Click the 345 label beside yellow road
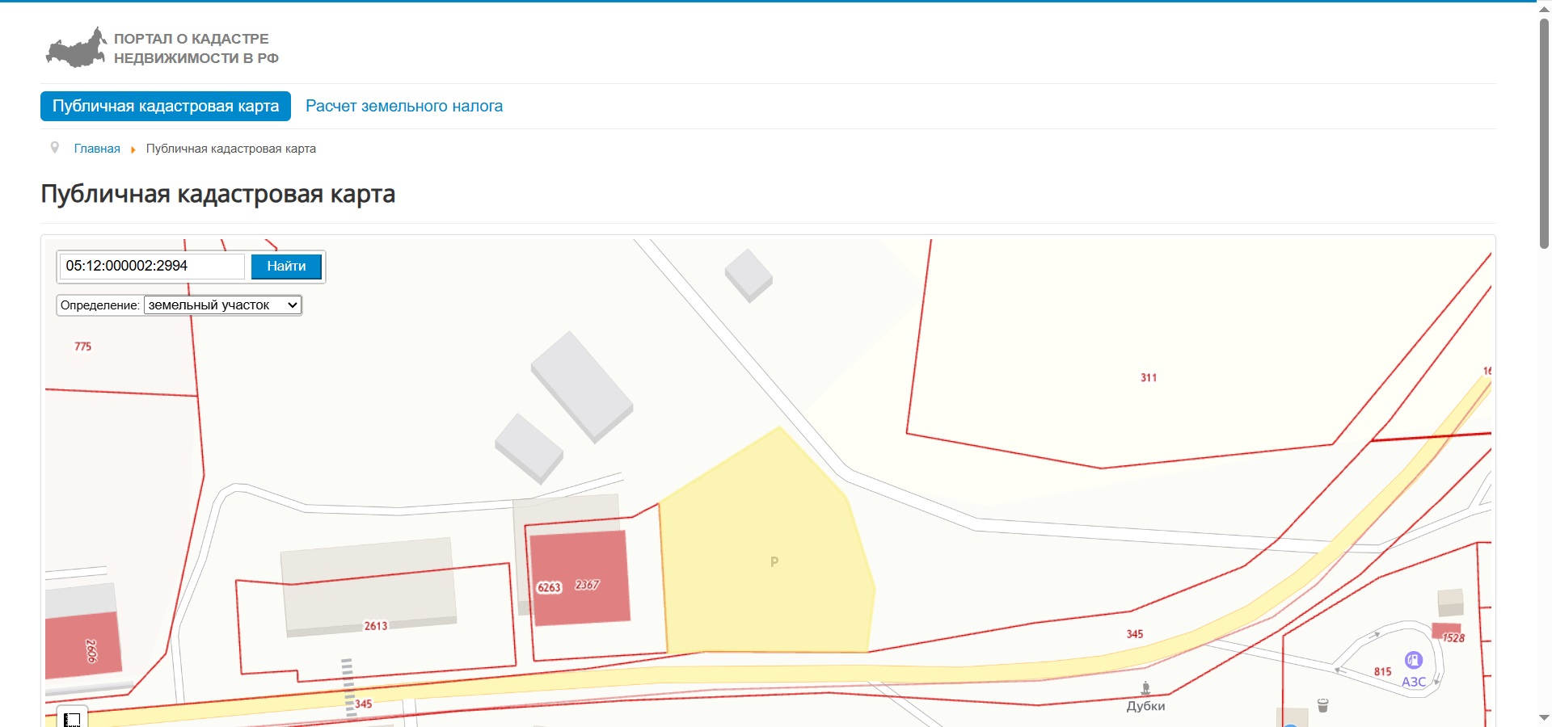Viewport: 1552px width, 727px height. (x=1135, y=634)
